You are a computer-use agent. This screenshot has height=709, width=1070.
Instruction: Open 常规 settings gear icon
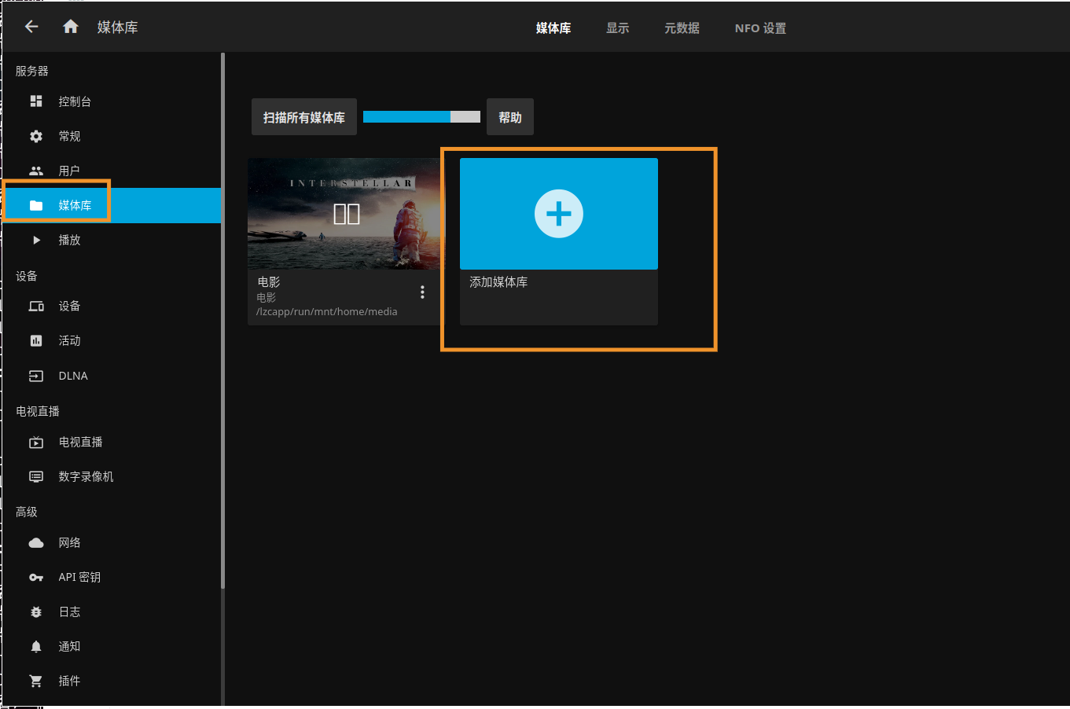36,136
